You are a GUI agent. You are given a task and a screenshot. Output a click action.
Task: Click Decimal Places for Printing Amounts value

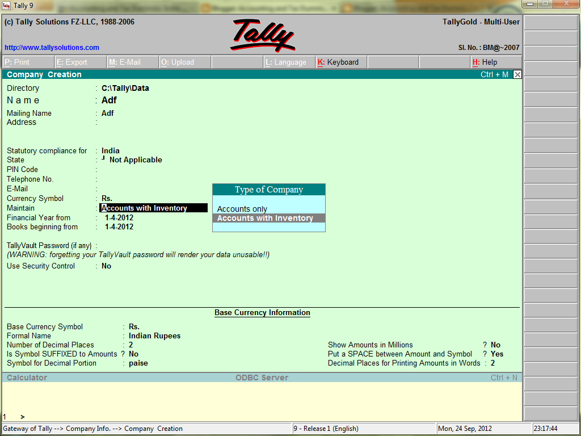[x=493, y=363]
